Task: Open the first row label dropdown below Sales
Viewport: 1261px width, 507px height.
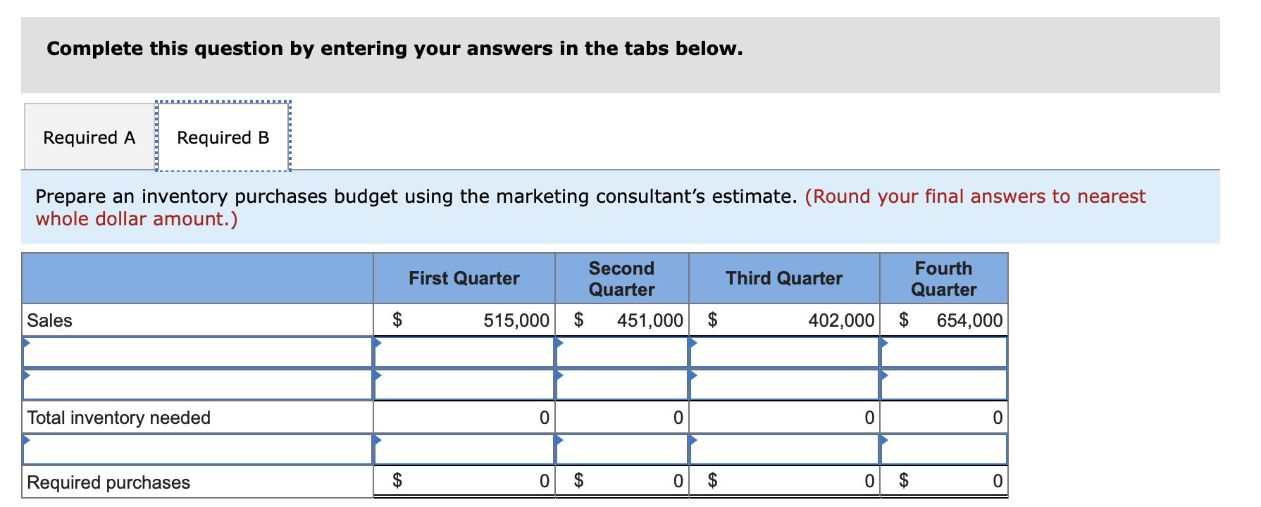Action: pyautogui.click(x=197, y=352)
